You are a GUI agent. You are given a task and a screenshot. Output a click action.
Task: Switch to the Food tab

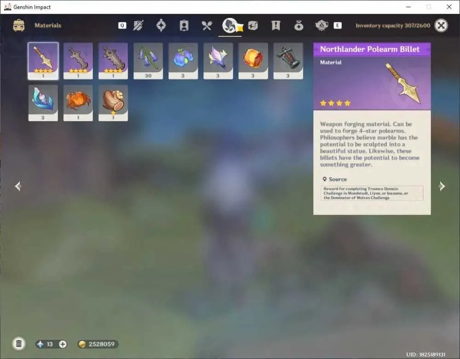207,25
